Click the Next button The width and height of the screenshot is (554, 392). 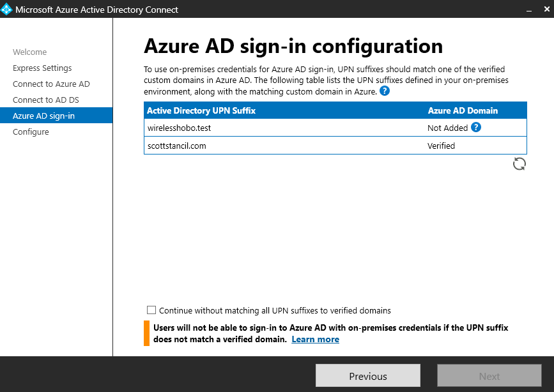click(x=489, y=376)
